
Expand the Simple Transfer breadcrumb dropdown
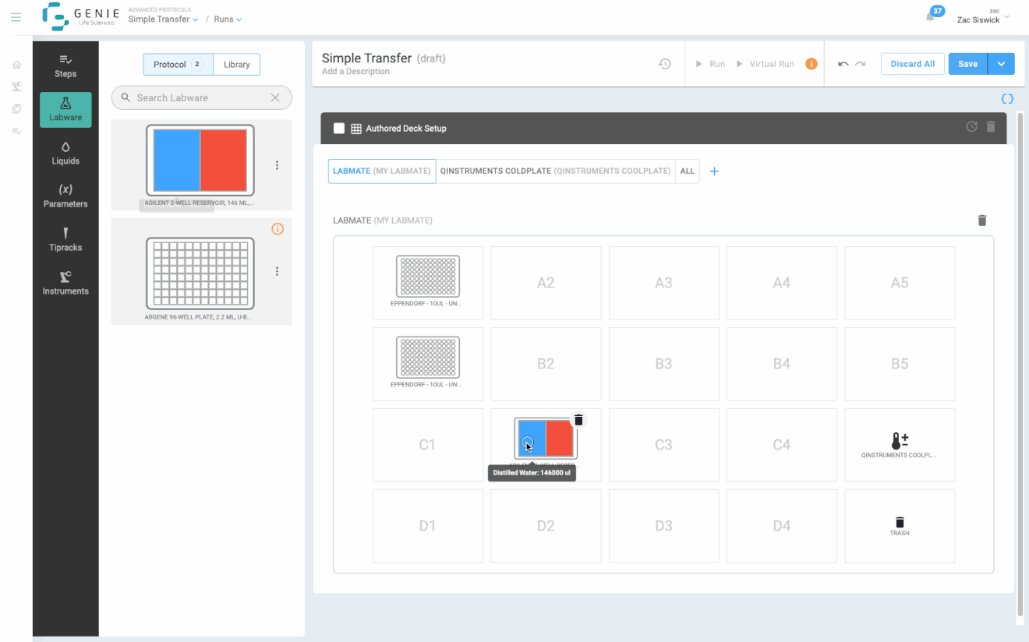[x=163, y=19]
